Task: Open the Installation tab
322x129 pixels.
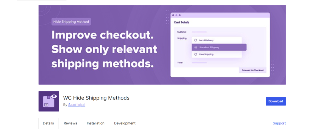Action: (96, 123)
